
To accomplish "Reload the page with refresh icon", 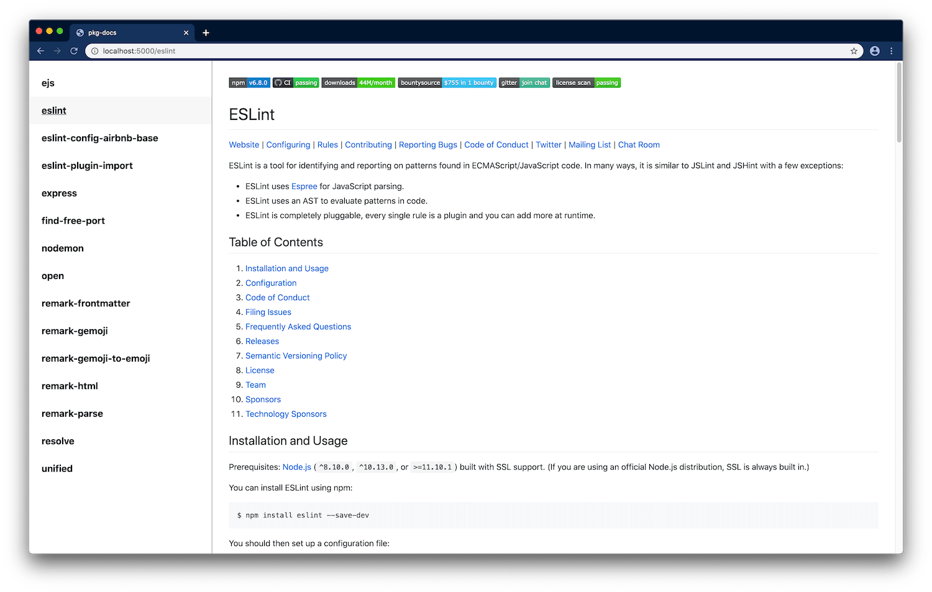I will [74, 51].
